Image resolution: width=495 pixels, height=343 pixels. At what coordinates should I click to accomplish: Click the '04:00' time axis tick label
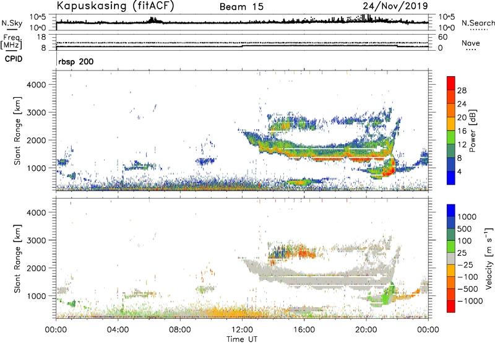click(118, 330)
